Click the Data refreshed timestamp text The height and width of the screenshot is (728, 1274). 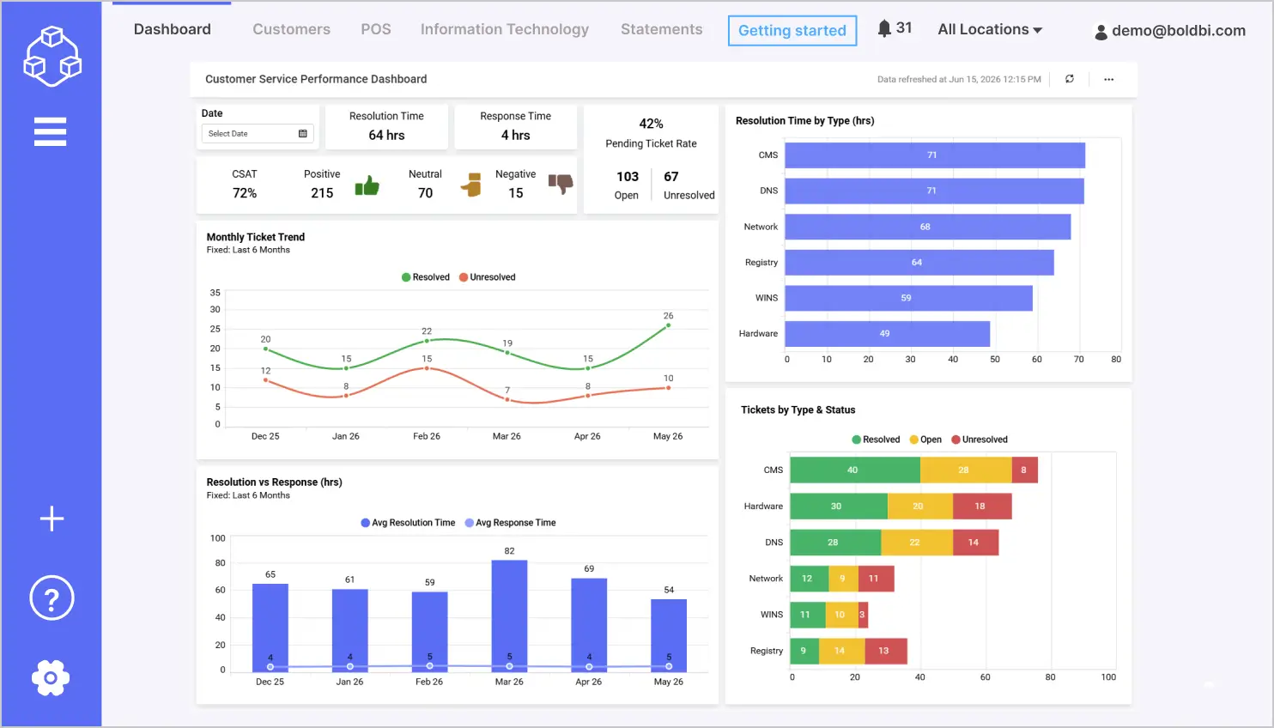coord(959,79)
